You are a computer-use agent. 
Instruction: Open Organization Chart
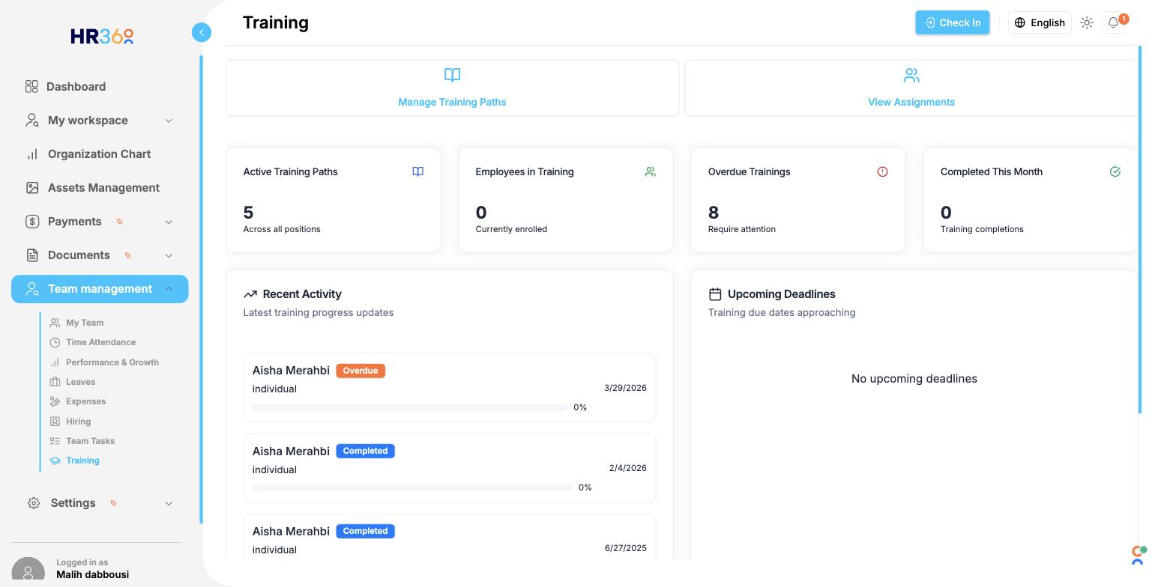[100, 154]
